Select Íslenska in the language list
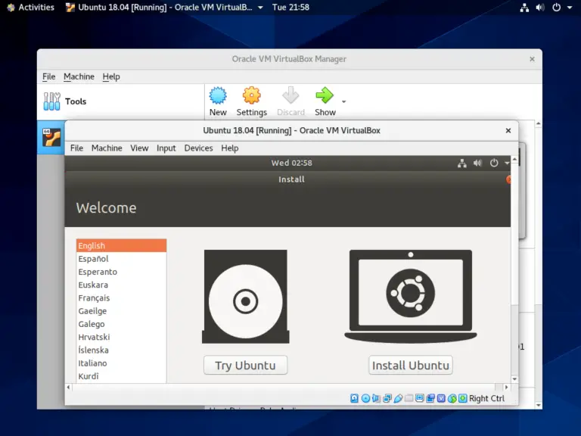 click(121, 350)
